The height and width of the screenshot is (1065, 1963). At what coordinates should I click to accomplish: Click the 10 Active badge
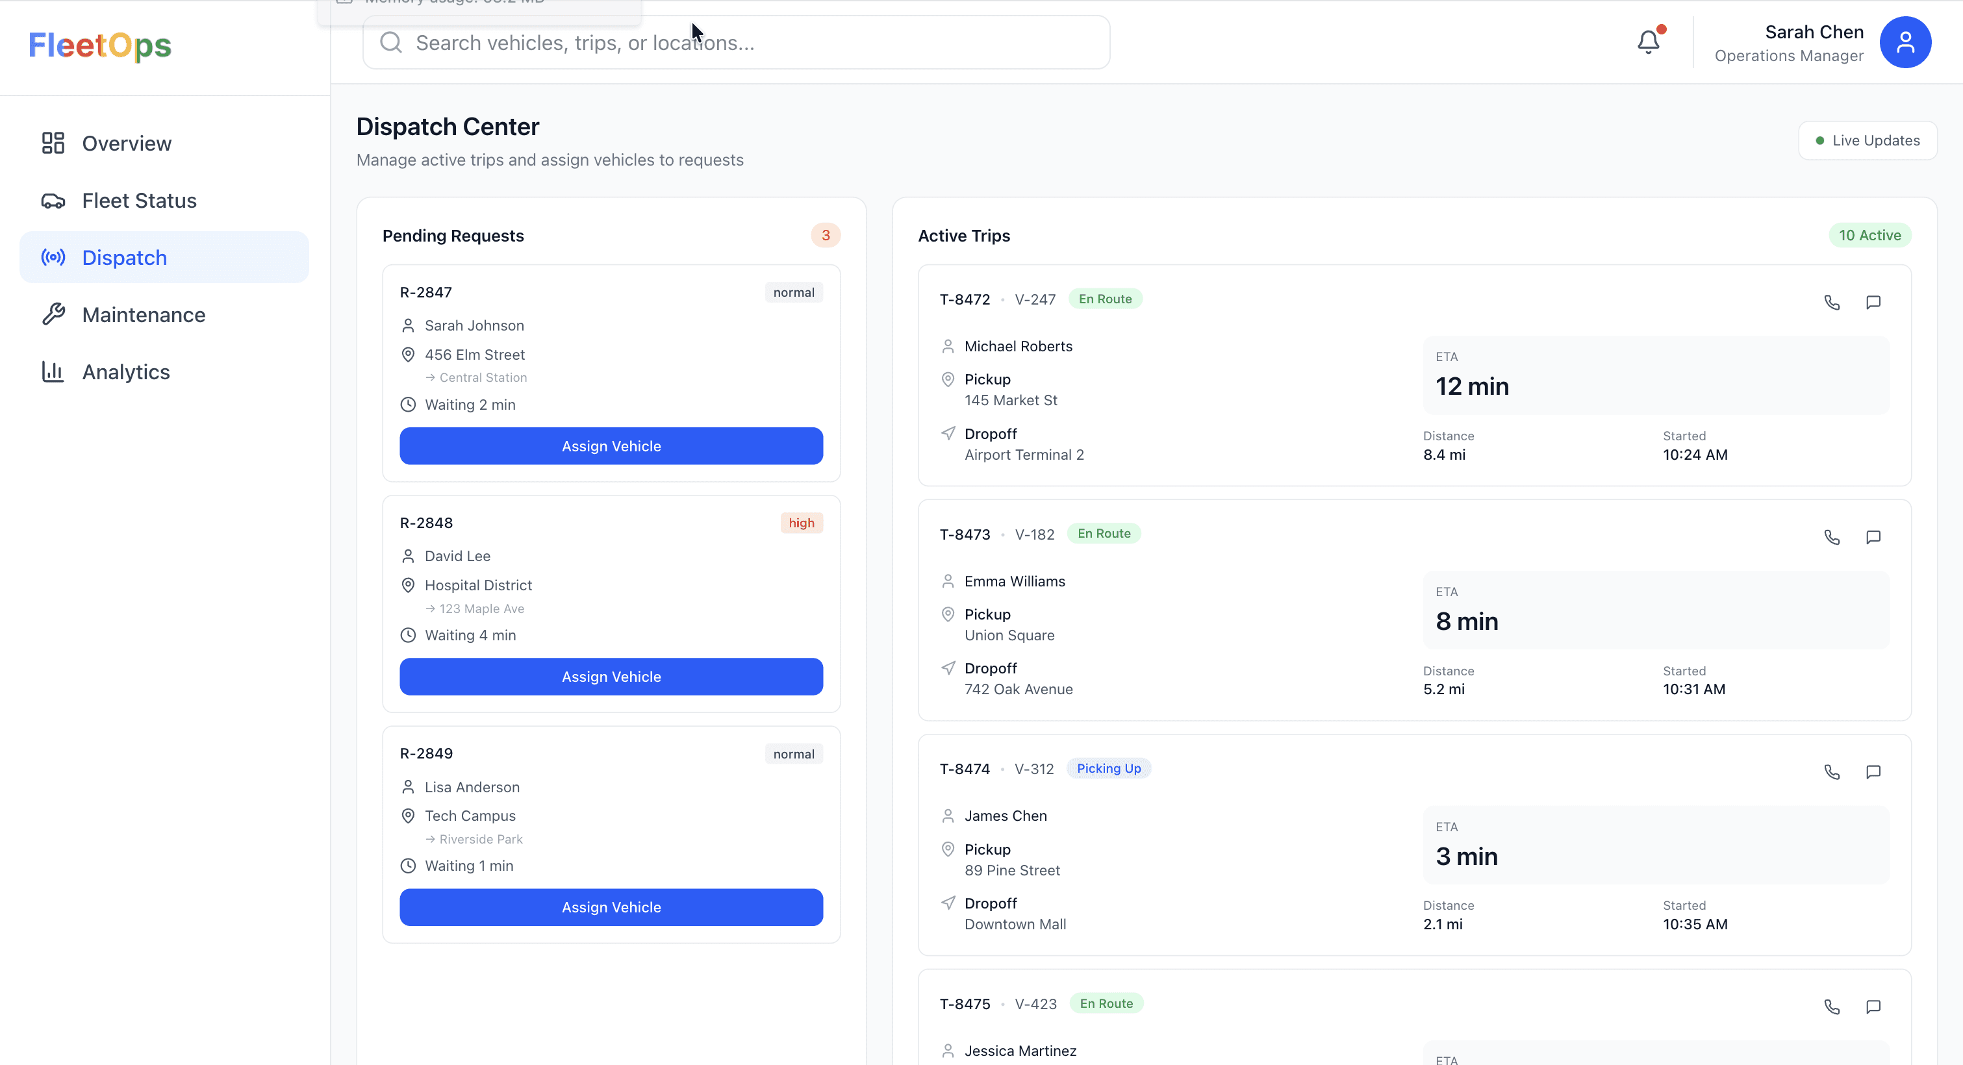pos(1869,235)
